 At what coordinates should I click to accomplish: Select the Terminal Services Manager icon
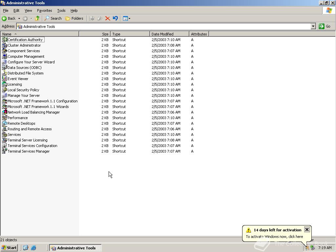pyautogui.click(x=4, y=151)
